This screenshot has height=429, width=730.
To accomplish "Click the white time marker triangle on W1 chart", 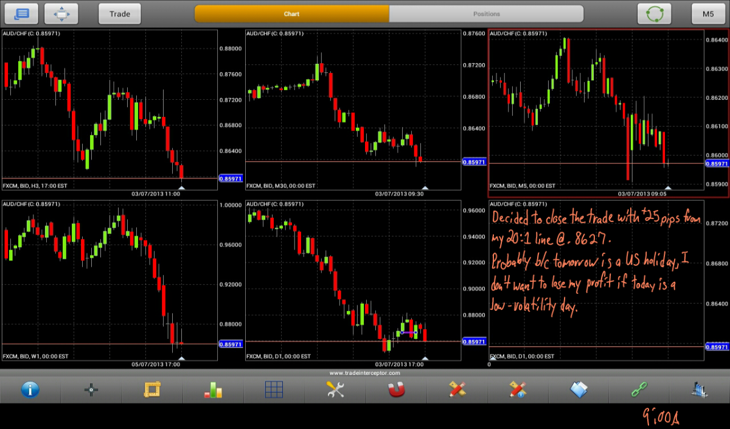I will [x=181, y=358].
